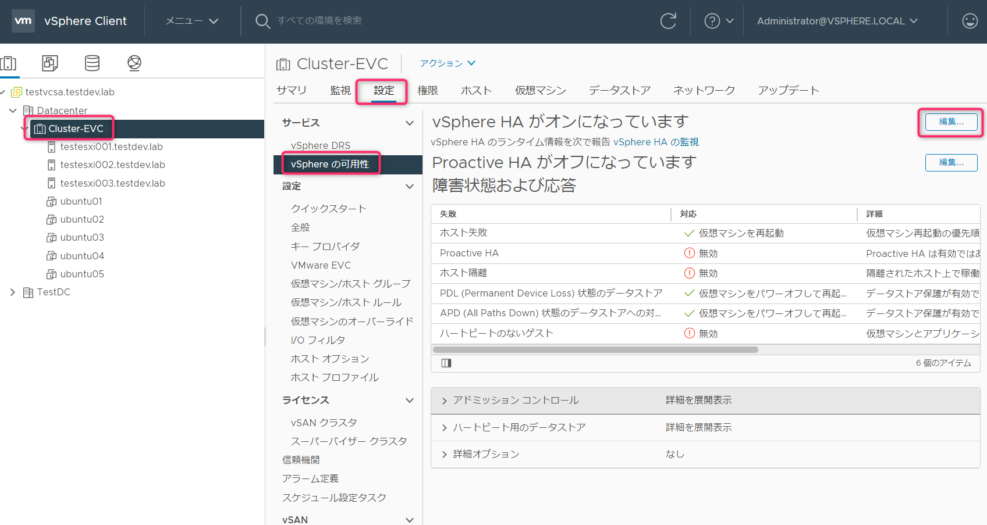Open the Storage inventory view

(92, 63)
